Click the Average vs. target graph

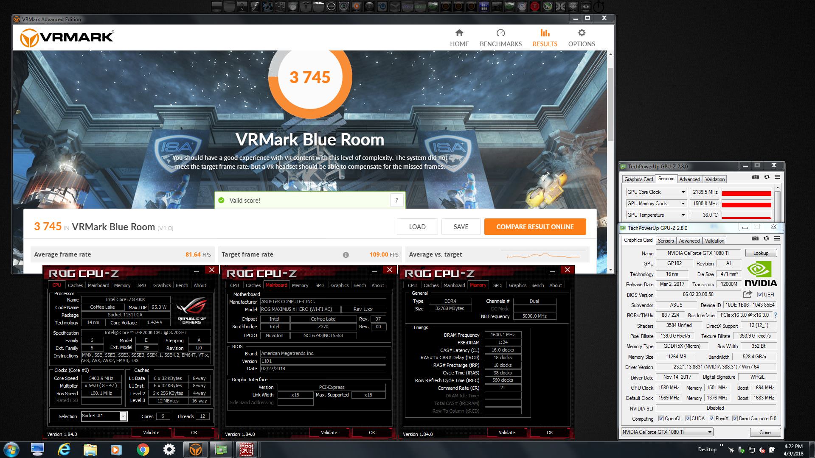pos(543,255)
